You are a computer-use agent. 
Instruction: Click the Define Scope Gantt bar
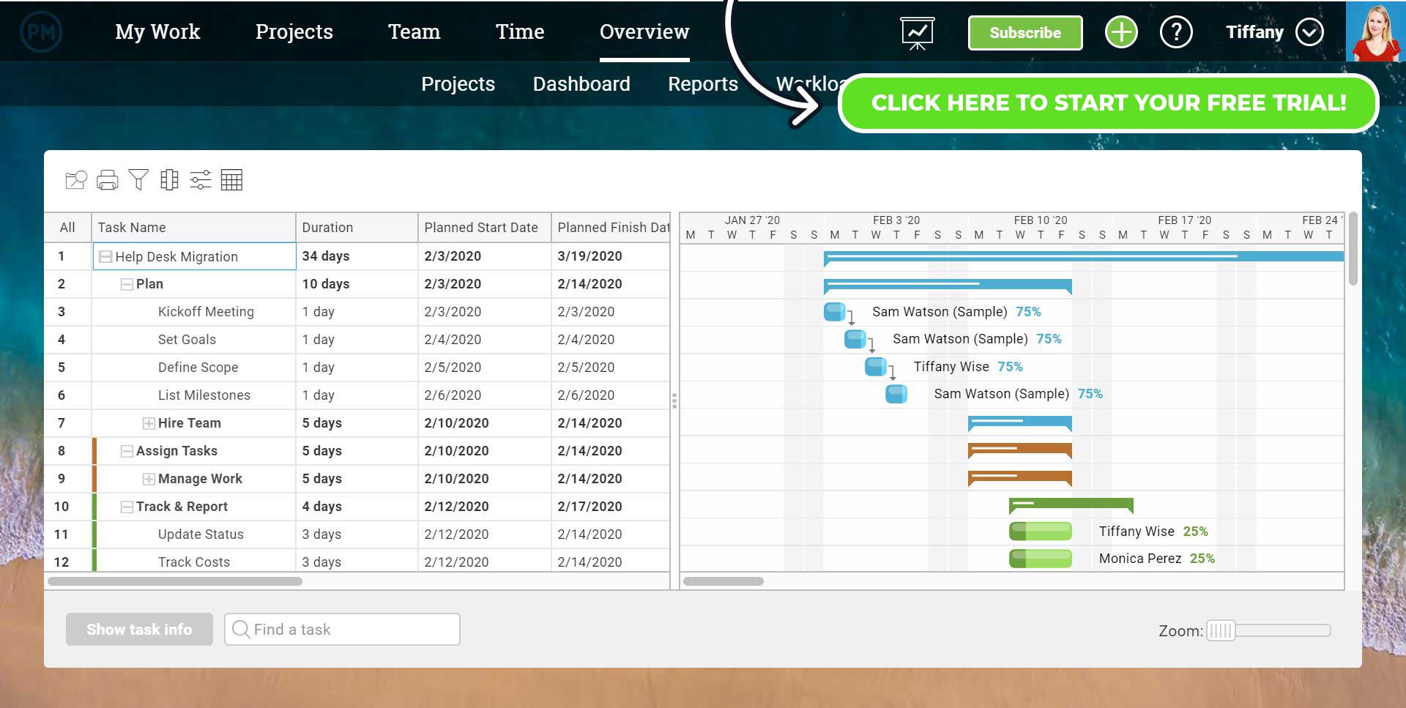(875, 367)
